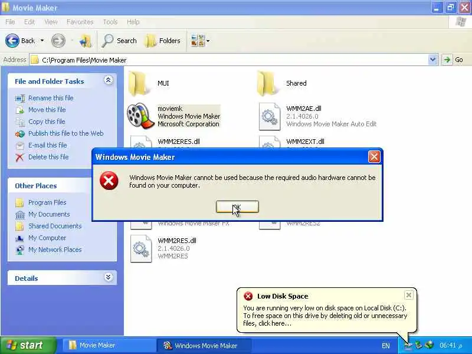Click the E-mail this file envelope icon
The height and width of the screenshot is (354, 472).
20,145
